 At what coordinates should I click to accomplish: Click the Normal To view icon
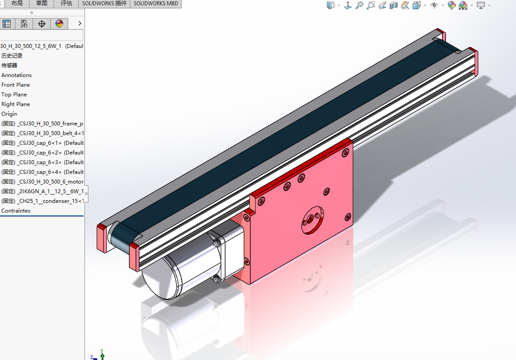pos(348,5)
